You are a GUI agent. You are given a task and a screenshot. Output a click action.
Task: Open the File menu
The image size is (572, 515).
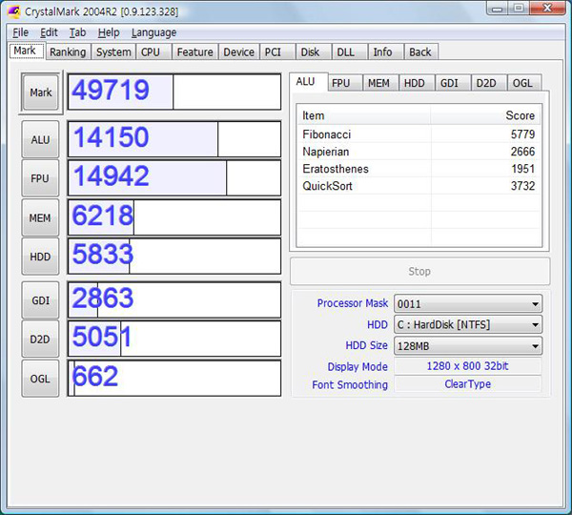pos(20,32)
